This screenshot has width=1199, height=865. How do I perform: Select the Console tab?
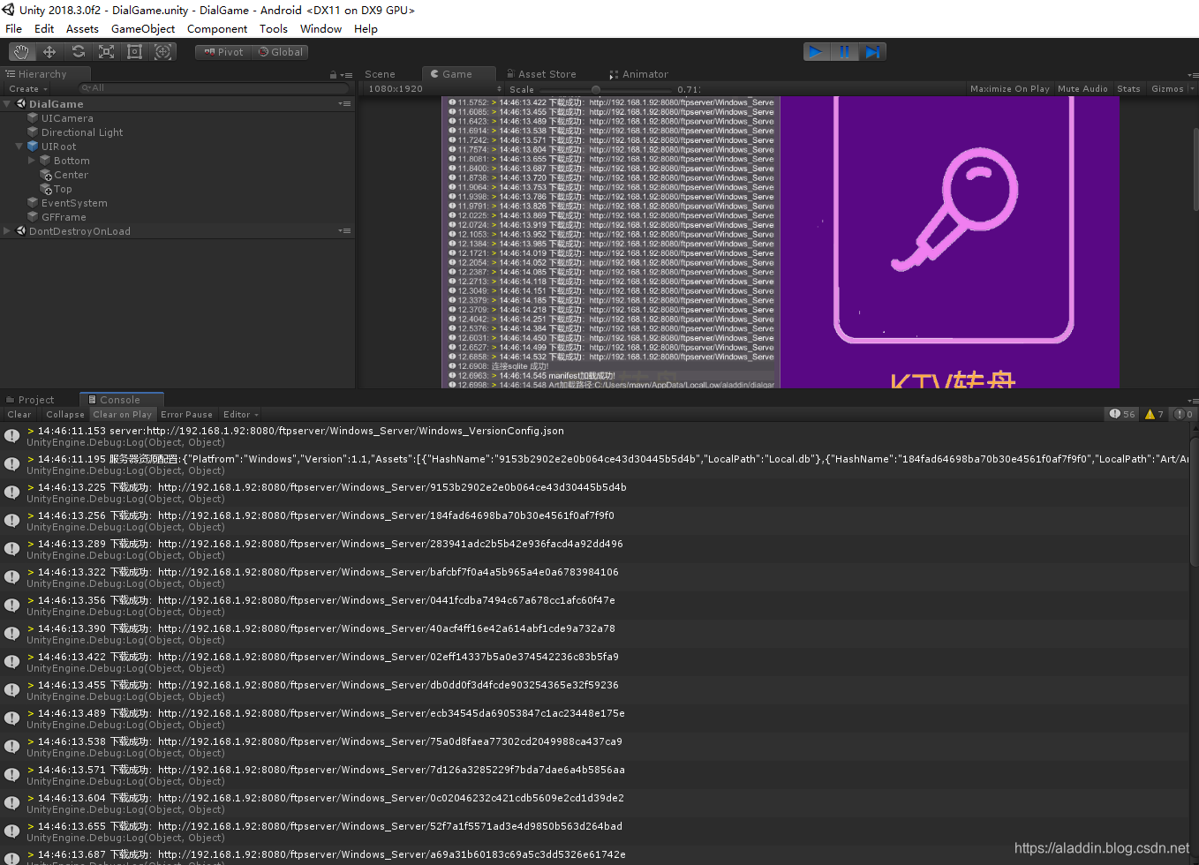pyautogui.click(x=121, y=400)
